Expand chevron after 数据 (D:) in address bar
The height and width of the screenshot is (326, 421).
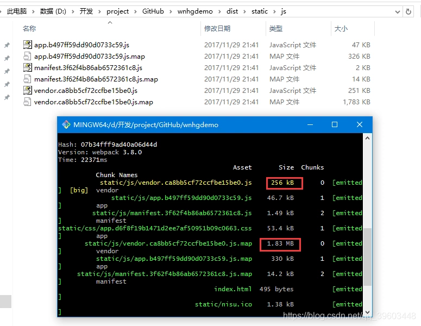(73, 11)
